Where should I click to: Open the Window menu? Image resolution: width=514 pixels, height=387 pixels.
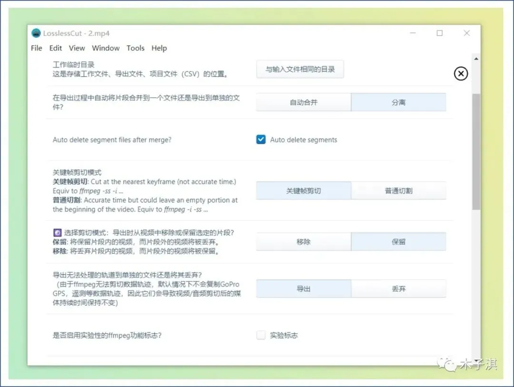pos(106,48)
